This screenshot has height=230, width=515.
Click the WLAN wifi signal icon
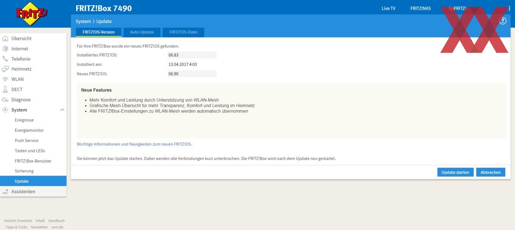coord(5,79)
